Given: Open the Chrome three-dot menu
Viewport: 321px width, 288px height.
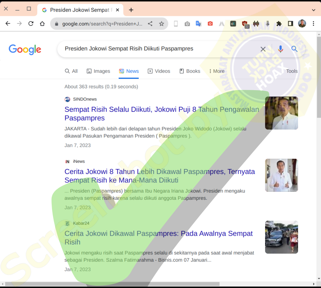Looking at the screenshot, I should coord(314,24).
